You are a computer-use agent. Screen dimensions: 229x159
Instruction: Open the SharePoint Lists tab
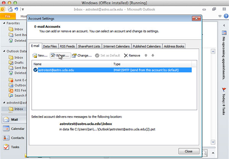tap(89, 46)
